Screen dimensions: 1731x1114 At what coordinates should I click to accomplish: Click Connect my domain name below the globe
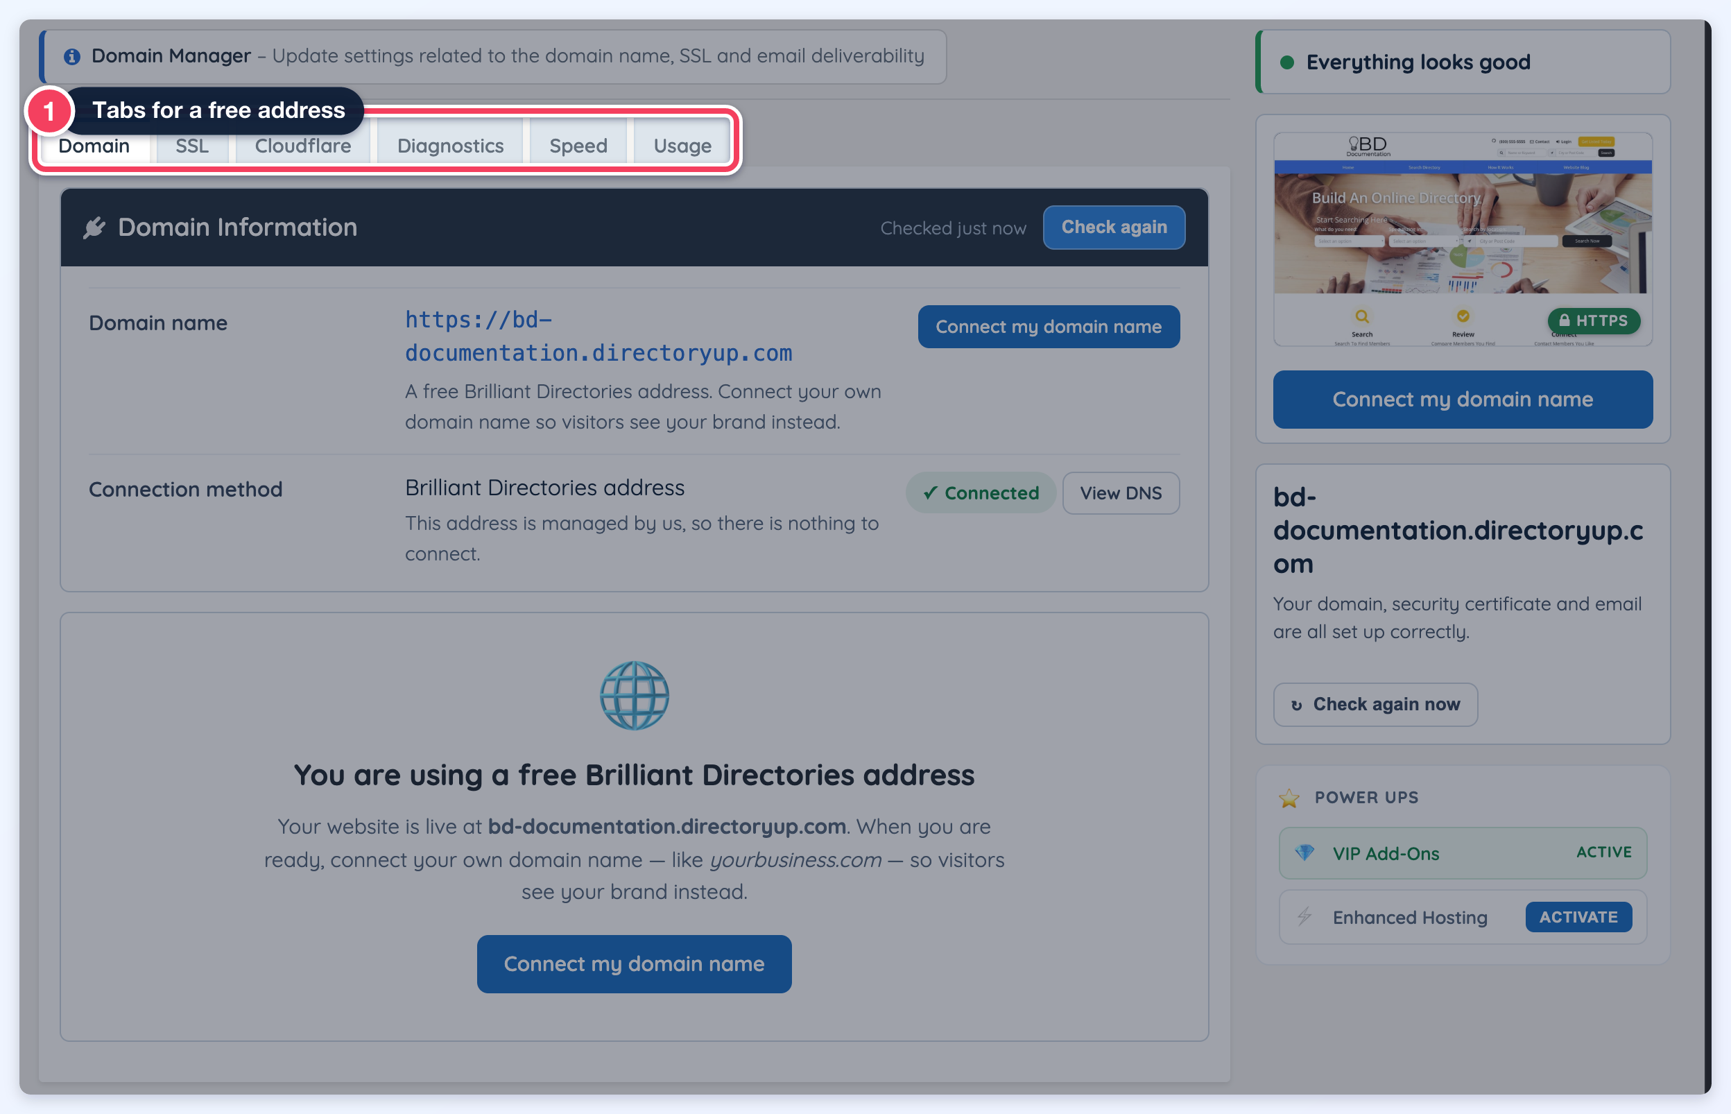tap(634, 963)
